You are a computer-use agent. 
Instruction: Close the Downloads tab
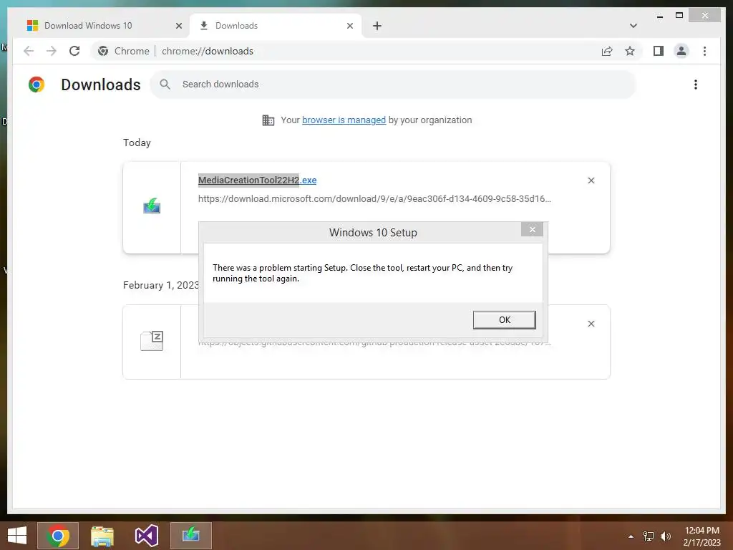(x=349, y=26)
